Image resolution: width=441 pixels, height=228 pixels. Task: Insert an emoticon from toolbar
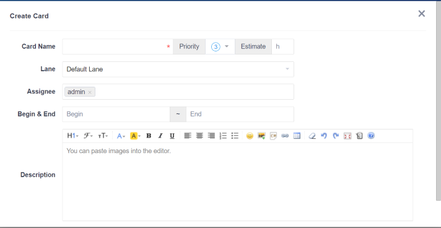click(250, 136)
